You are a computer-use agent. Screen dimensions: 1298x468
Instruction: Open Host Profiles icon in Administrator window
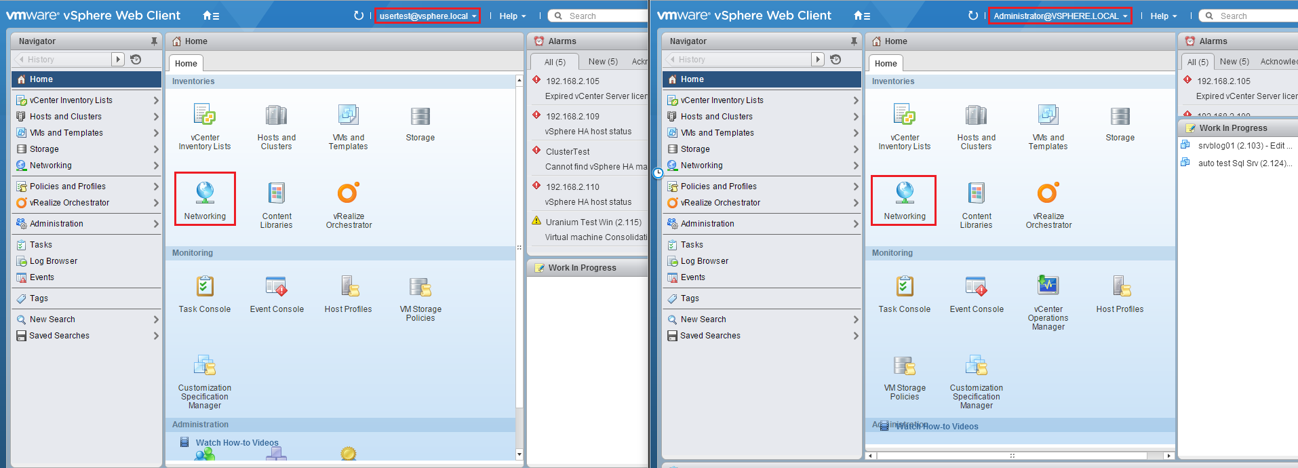[1120, 294]
